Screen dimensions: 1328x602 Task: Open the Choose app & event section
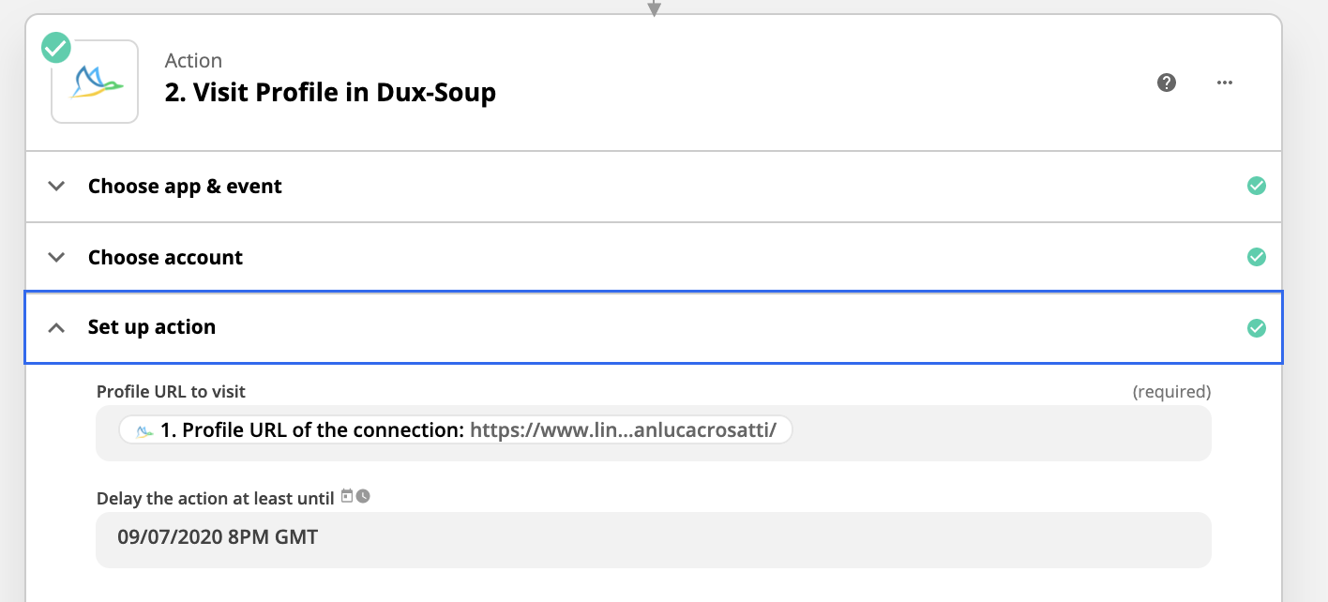coord(654,187)
